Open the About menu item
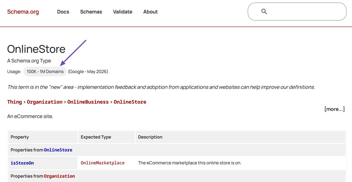This screenshot has height=182, width=352. 151,12
